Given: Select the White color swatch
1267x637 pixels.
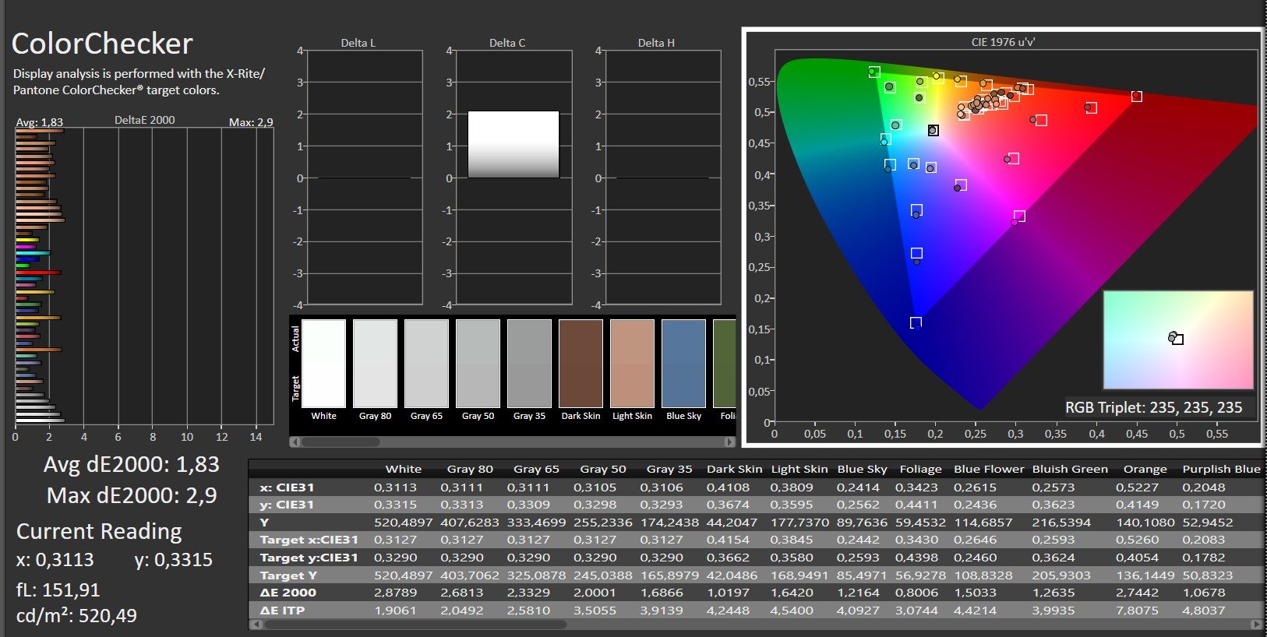Looking at the screenshot, I should click(x=323, y=364).
